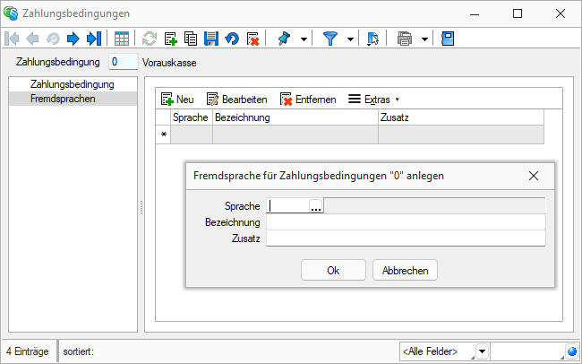Open the Alle Felder search dropdown
This screenshot has height=364, width=582.
[x=482, y=351]
